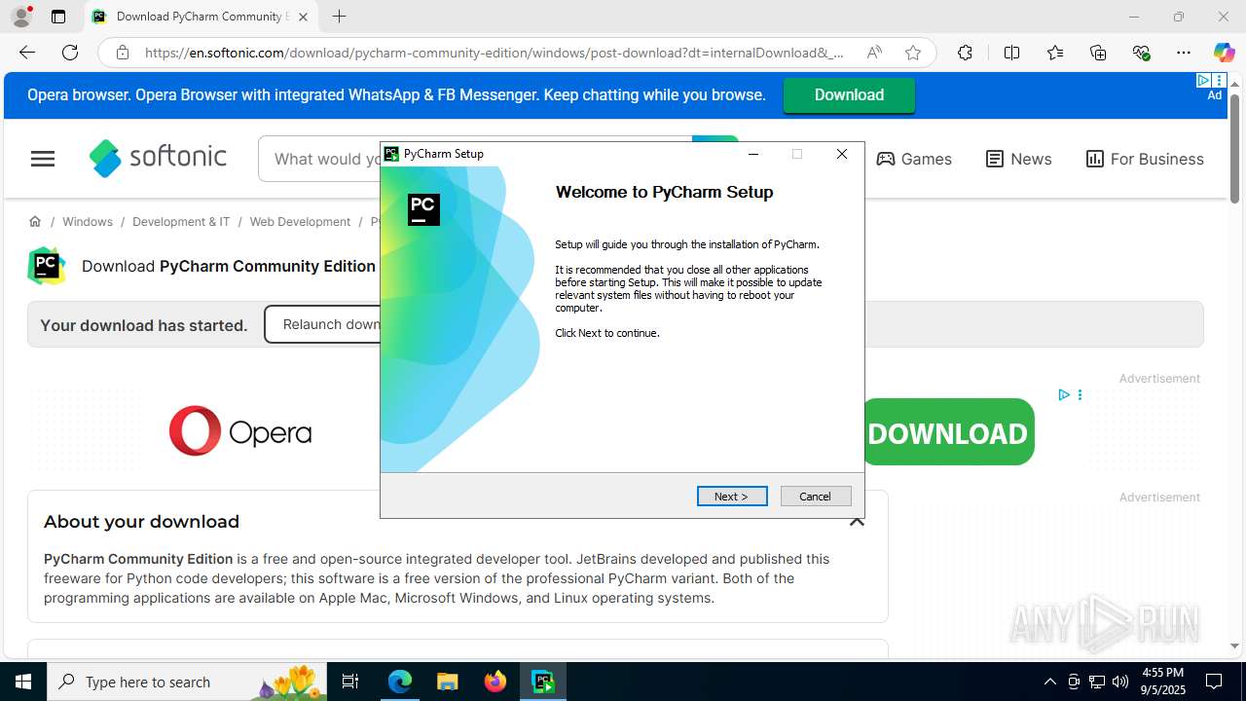The width and height of the screenshot is (1246, 701).
Task: Open notifications center icon
Action: 1215,682
